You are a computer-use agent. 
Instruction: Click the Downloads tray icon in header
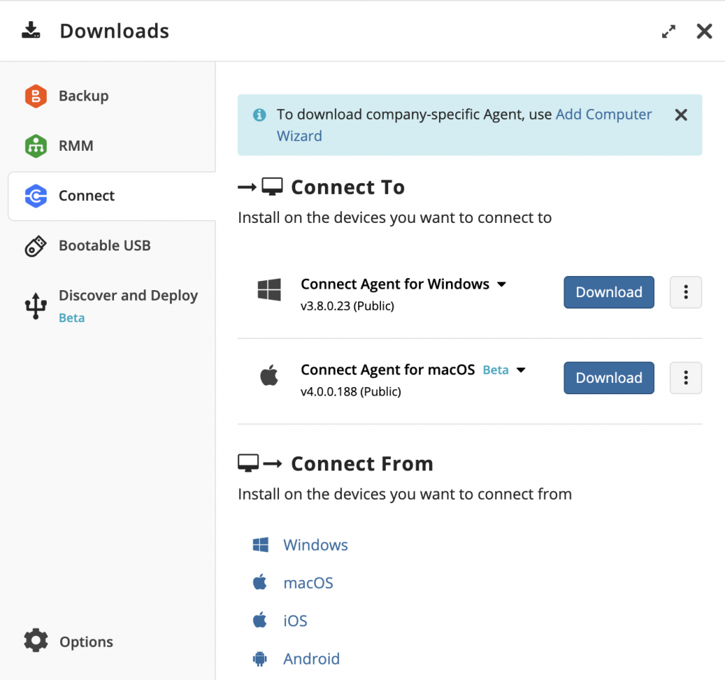tap(31, 30)
